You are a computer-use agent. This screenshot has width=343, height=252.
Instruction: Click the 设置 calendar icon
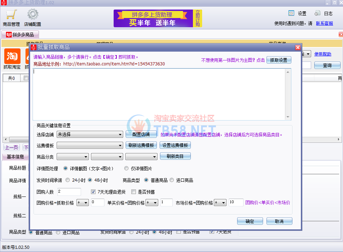[291, 13]
